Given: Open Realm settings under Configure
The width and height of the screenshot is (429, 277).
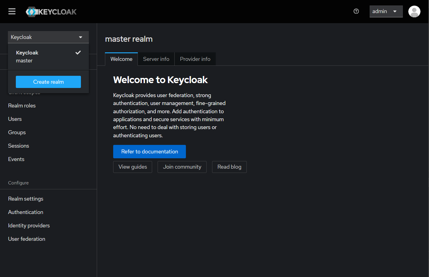Looking at the screenshot, I should tap(26, 198).
